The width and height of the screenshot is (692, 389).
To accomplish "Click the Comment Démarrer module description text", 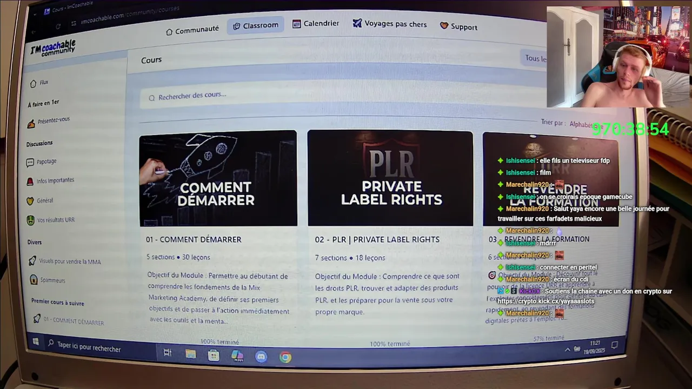I will (219, 298).
